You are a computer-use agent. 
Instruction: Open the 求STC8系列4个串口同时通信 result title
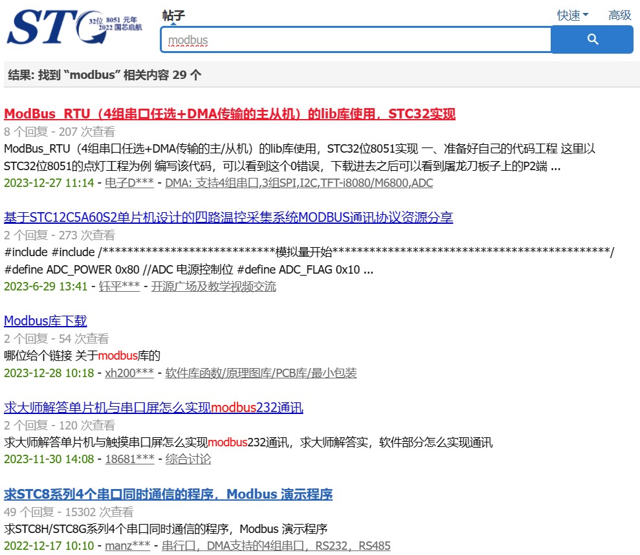(x=168, y=494)
